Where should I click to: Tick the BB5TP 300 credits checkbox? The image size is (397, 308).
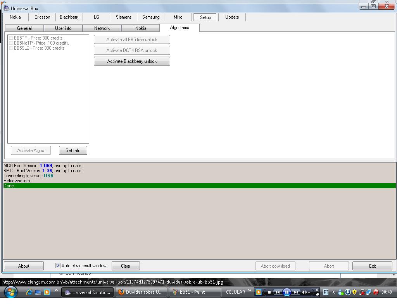pos(11,38)
